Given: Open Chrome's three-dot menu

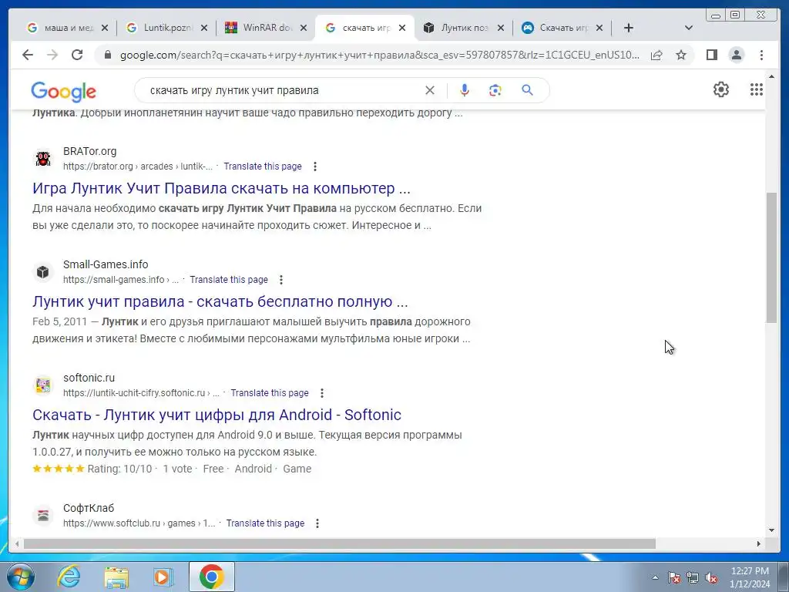Looking at the screenshot, I should [761, 55].
